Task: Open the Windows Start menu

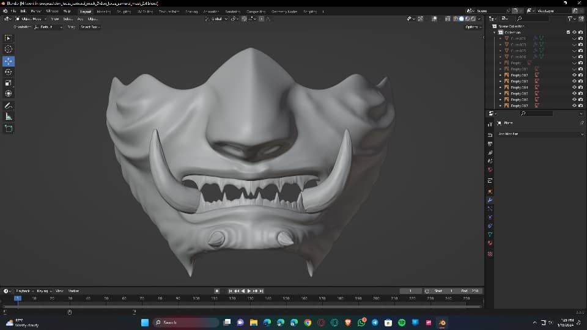Action: click(145, 323)
